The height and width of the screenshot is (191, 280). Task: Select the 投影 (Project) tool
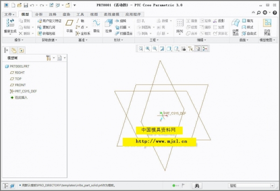coord(219,21)
